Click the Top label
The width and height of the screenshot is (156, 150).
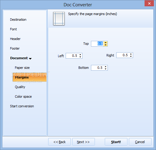point(86,44)
